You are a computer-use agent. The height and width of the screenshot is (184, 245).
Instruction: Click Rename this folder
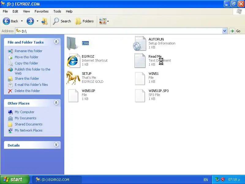(x=28, y=51)
